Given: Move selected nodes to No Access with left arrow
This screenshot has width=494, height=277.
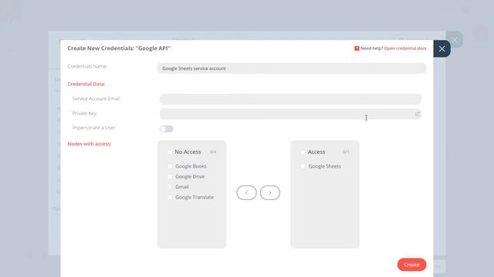Looking at the screenshot, I should (246, 192).
